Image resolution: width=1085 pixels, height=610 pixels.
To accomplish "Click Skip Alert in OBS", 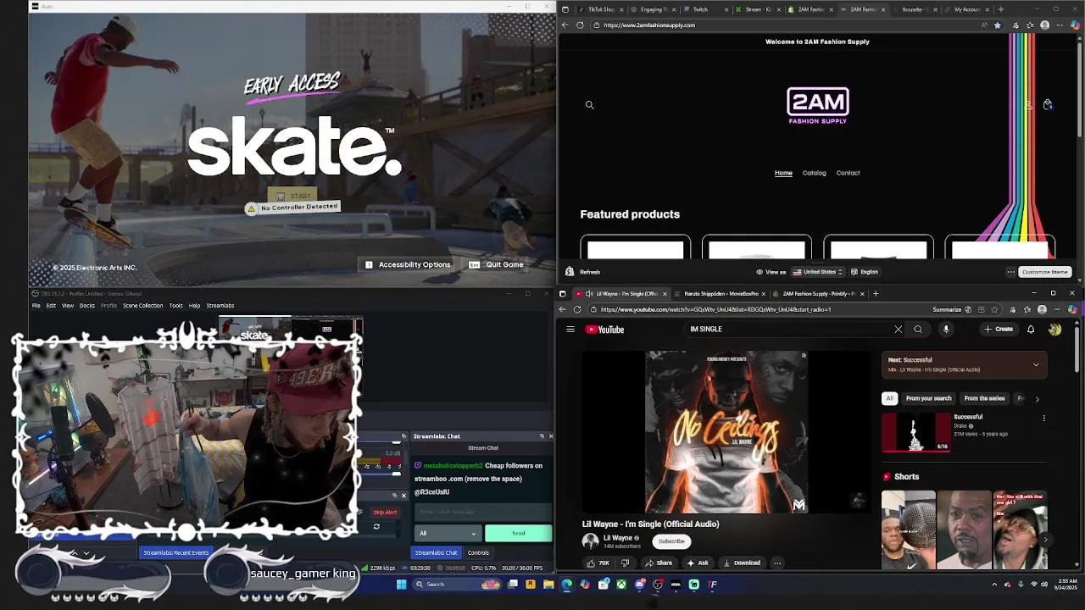I will coord(385,512).
